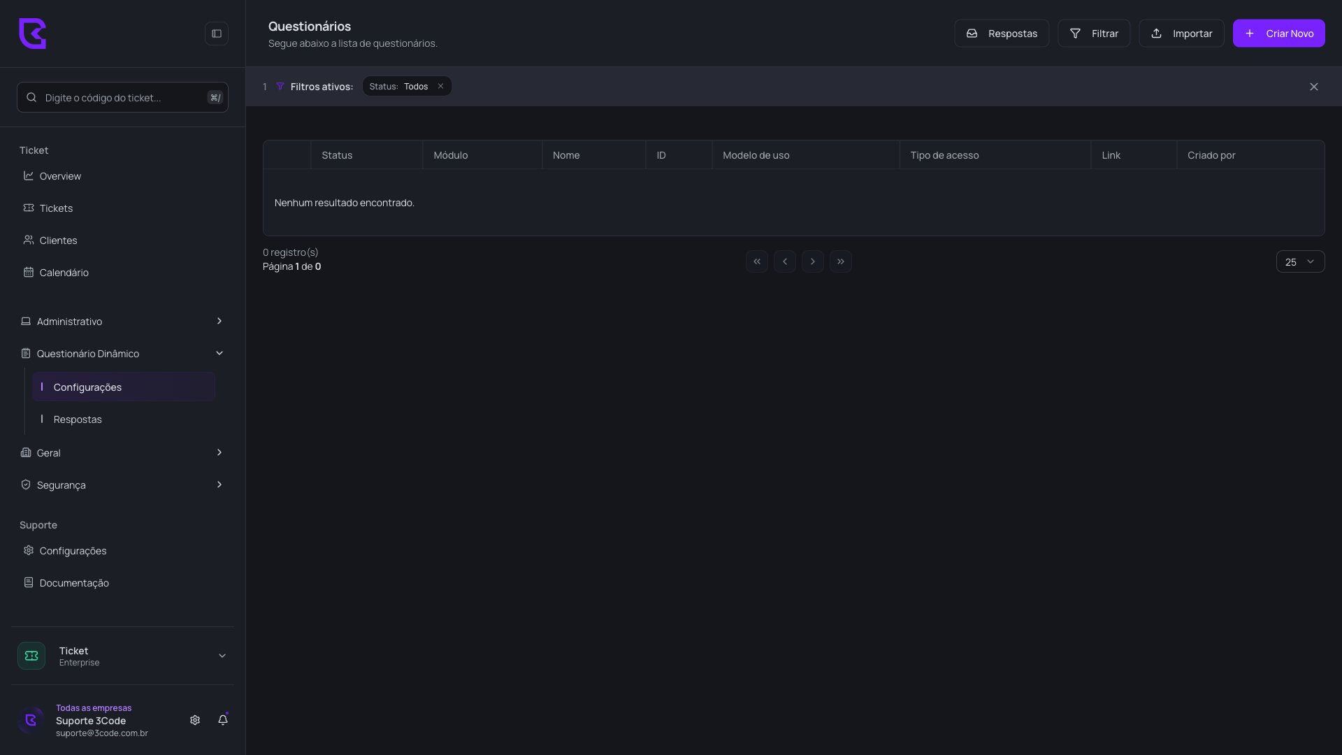Open user settings gear icon
Viewport: 1342px width, 755px height.
[195, 720]
